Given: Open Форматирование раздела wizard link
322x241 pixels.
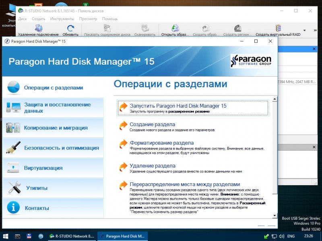Looking at the screenshot, I should (x=162, y=143).
